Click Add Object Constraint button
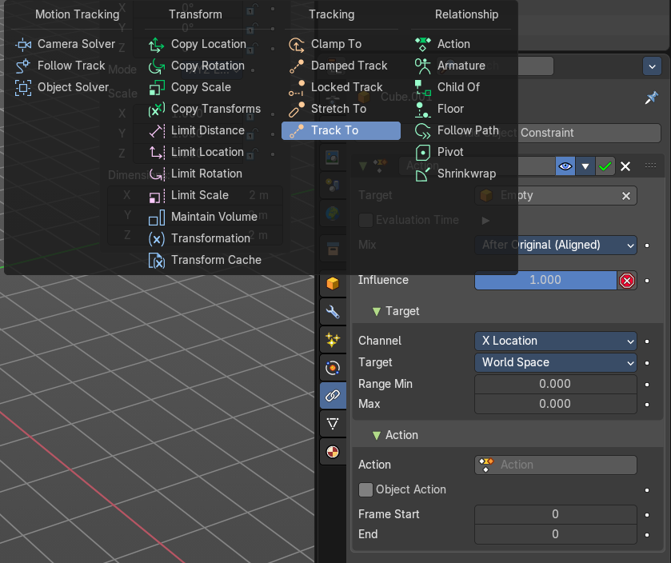The width and height of the screenshot is (671, 563). click(507, 133)
